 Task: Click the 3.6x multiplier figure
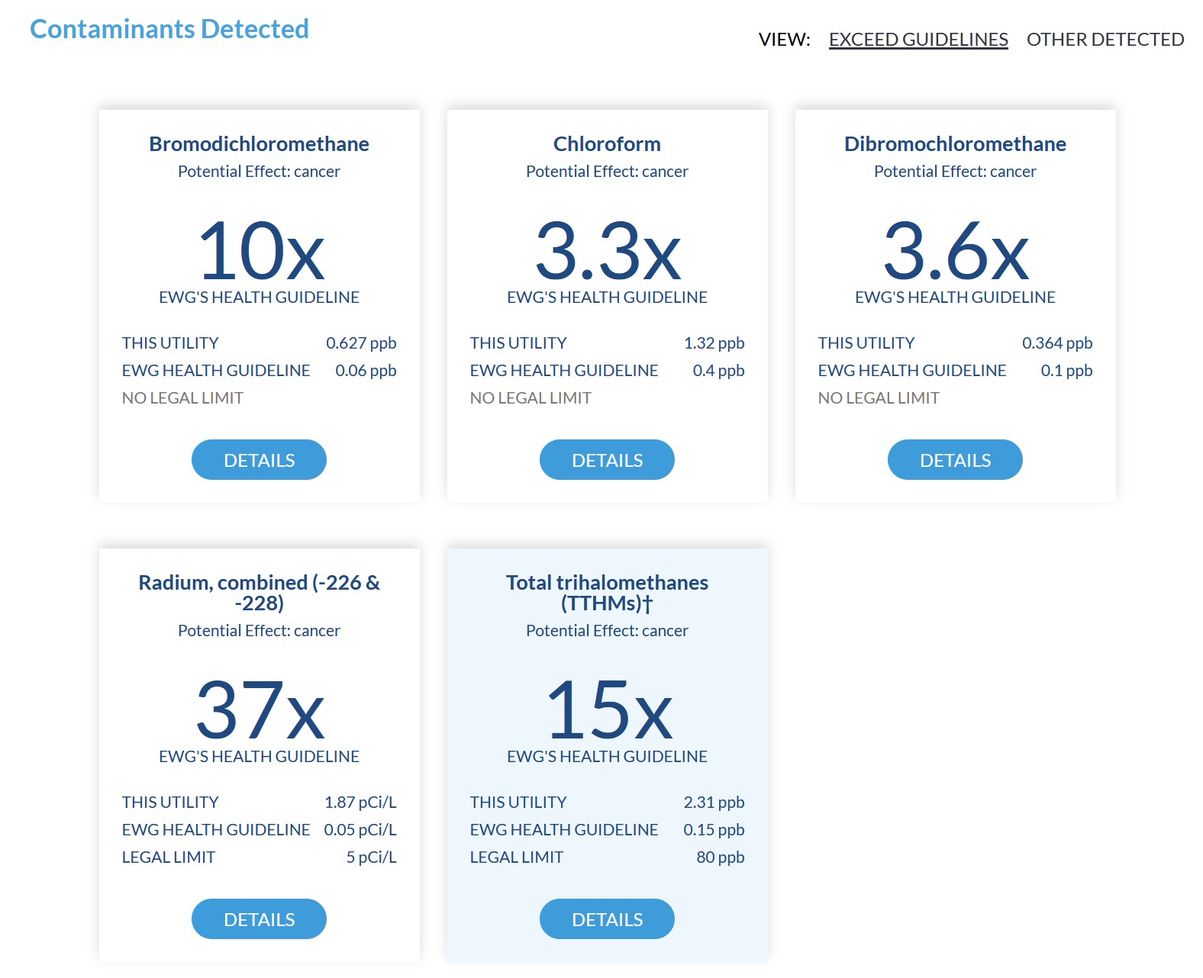coord(956,251)
